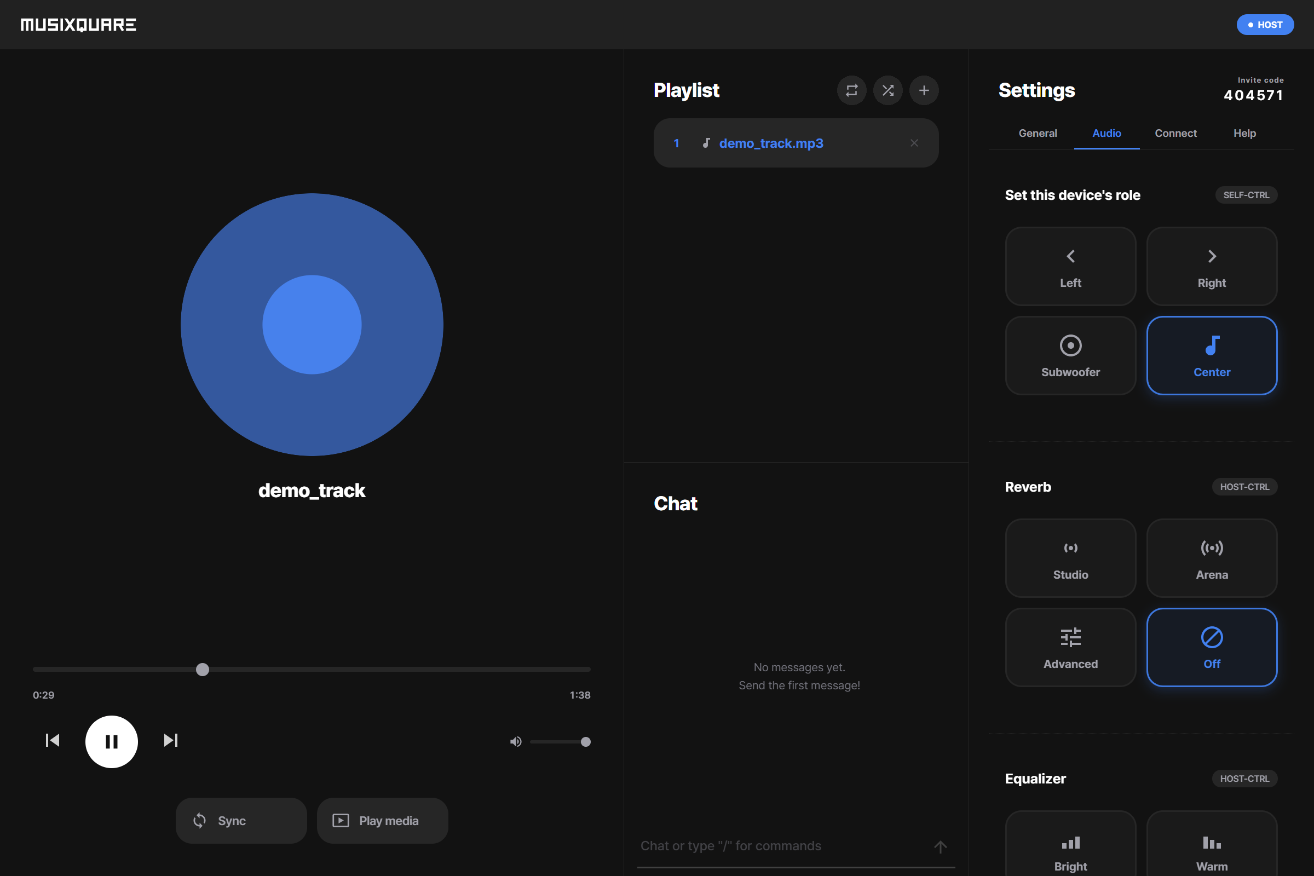Enable shuffle for the playlist
The image size is (1314, 876).
pyautogui.click(x=887, y=90)
